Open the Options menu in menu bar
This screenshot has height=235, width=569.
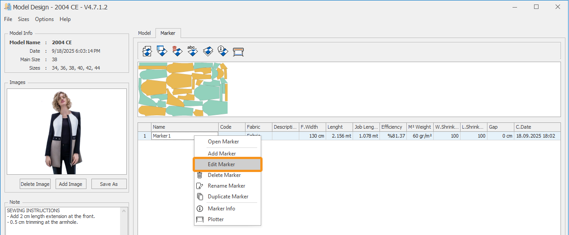(x=44, y=19)
